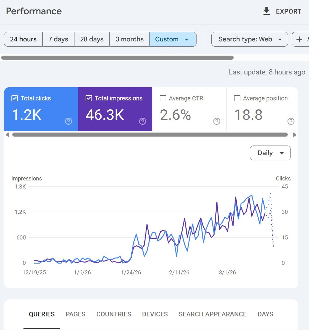This screenshot has height=330, width=309.
Task: Uncheck the Total impressions checkbox
Action: [x=89, y=99]
